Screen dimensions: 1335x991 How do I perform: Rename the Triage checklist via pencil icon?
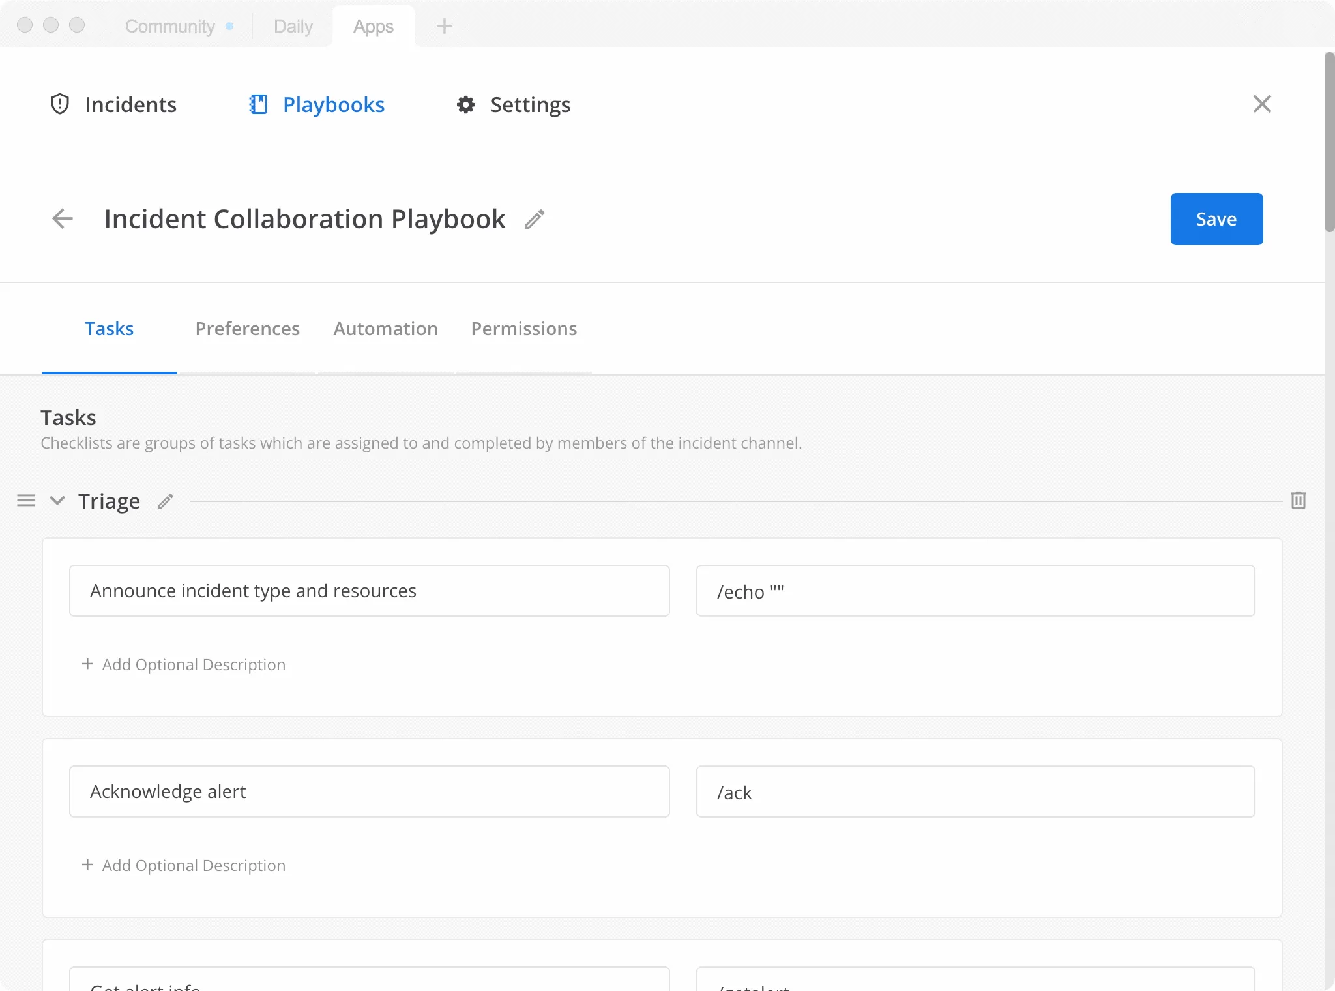point(166,501)
